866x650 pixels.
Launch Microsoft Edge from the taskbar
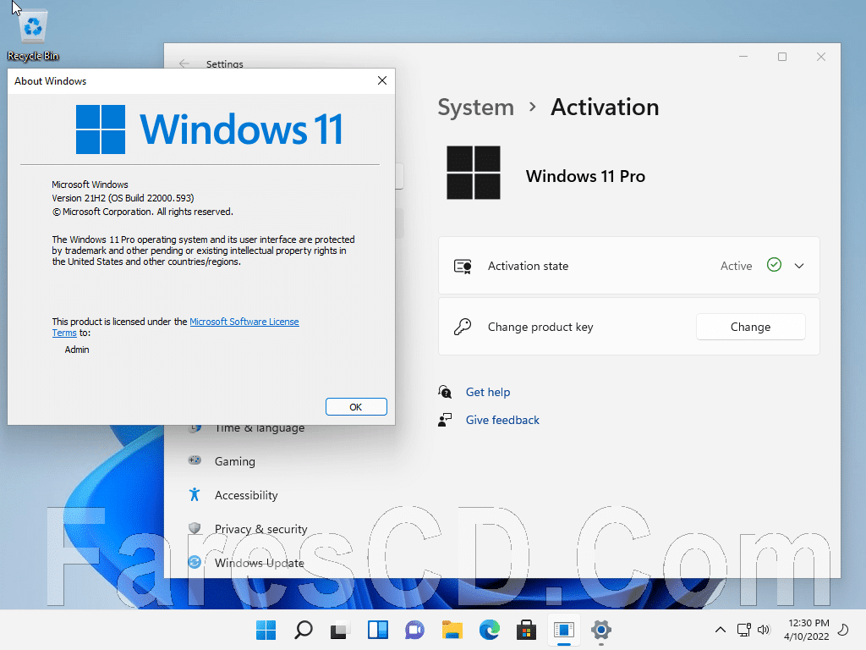490,630
